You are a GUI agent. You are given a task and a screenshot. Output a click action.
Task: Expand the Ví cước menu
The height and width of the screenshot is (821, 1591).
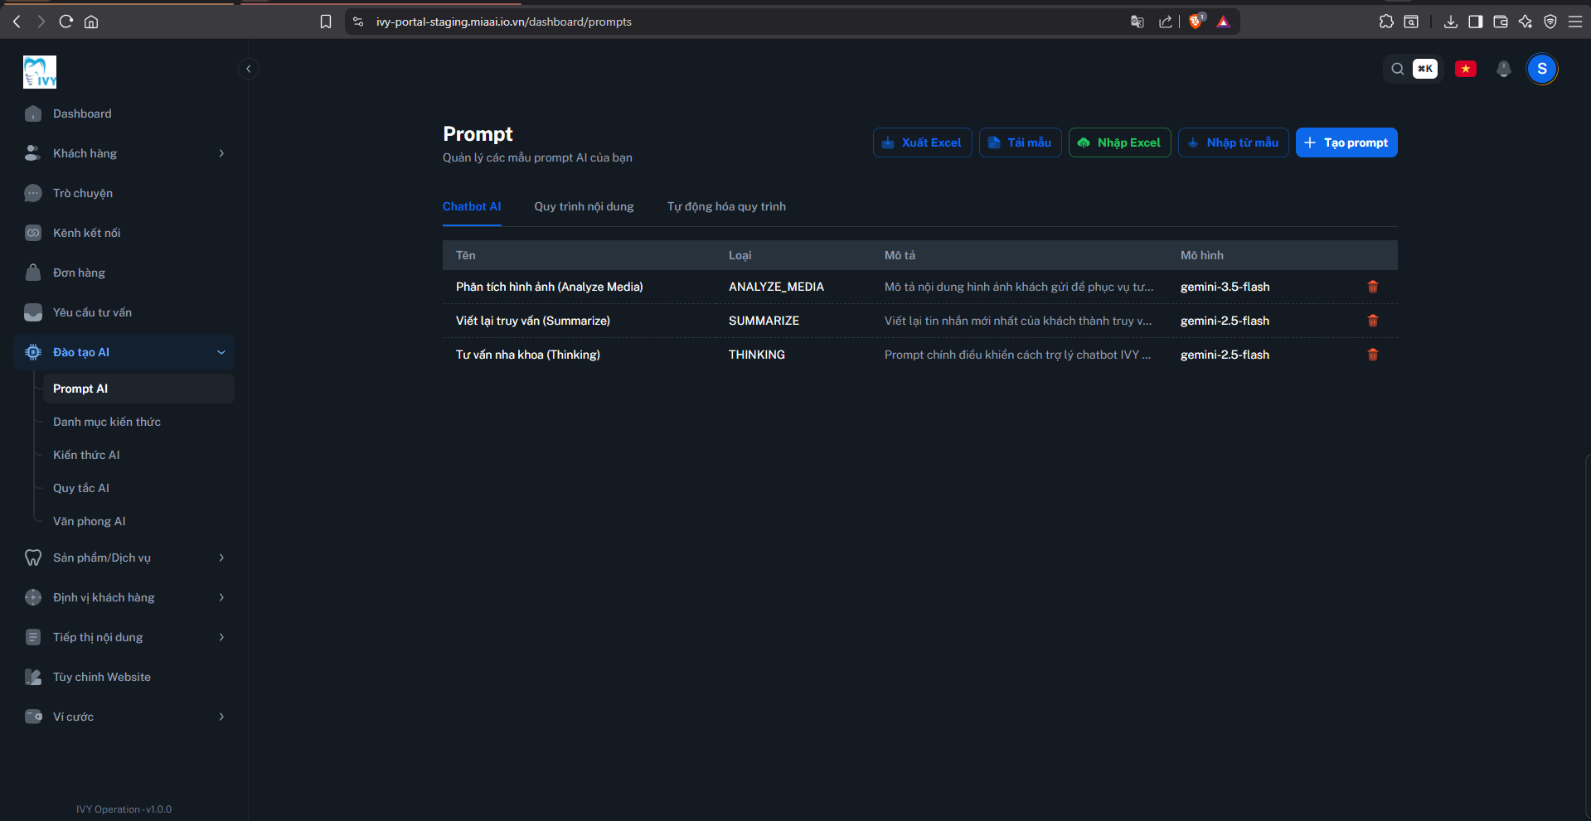click(124, 717)
